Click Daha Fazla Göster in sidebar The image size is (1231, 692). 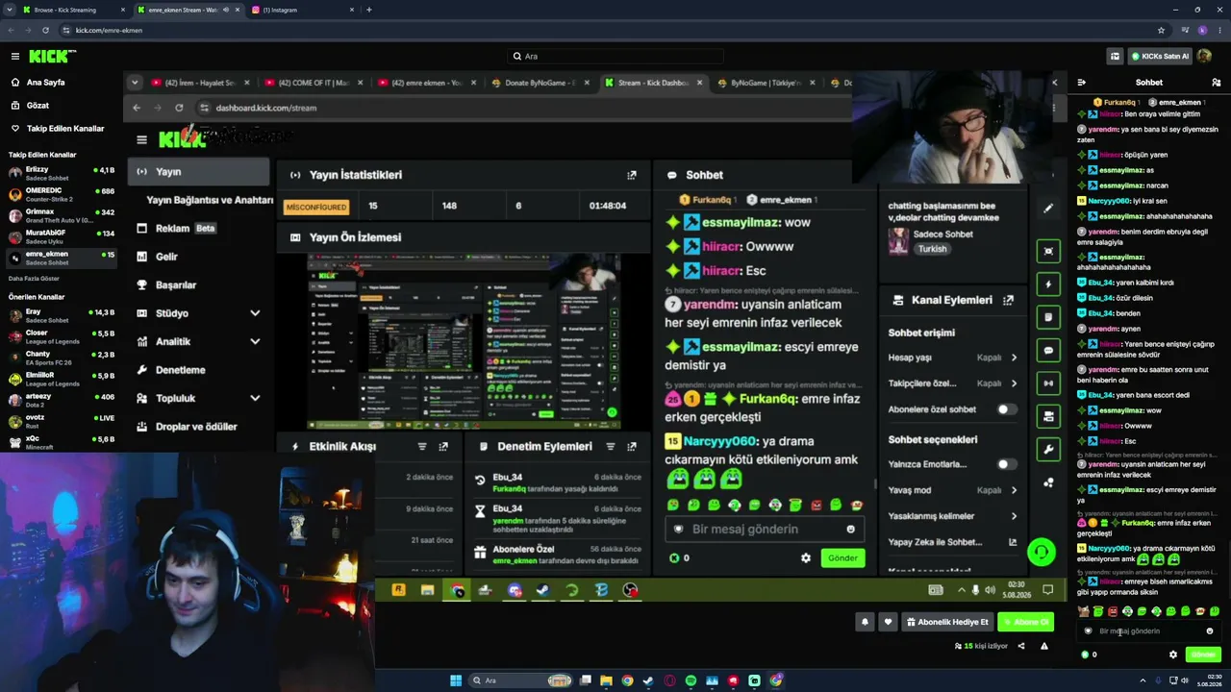pos(34,279)
